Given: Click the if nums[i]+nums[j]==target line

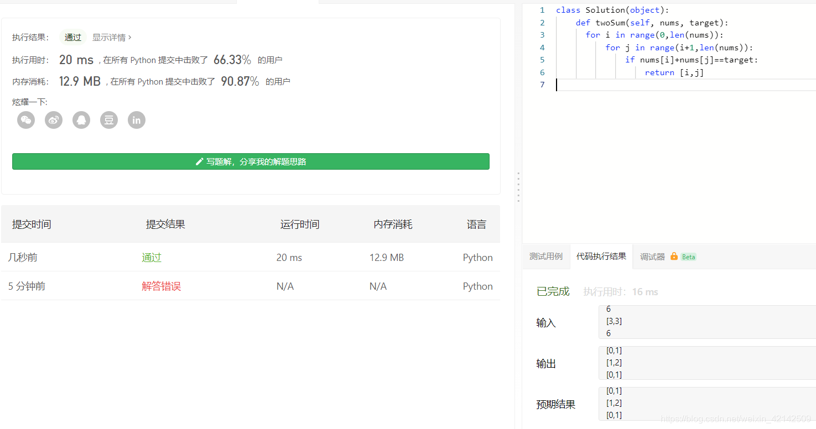Looking at the screenshot, I should click(x=692, y=60).
